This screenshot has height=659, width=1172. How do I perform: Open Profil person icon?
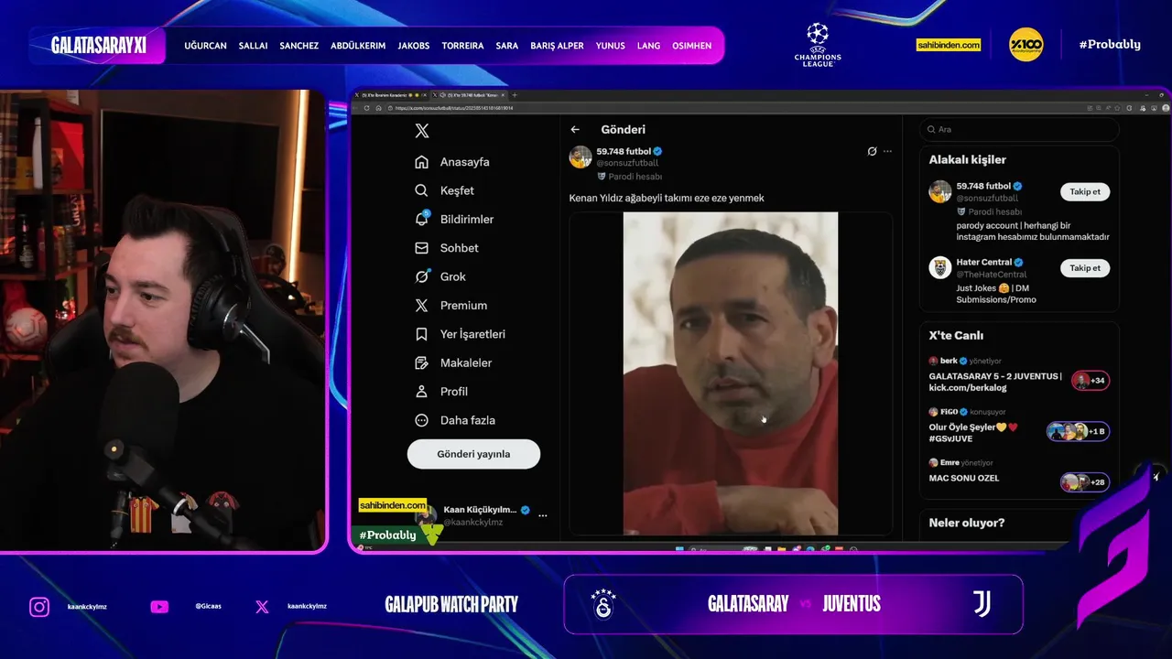[421, 392]
